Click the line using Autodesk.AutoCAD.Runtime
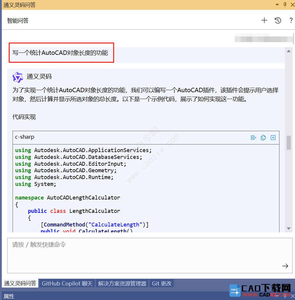This screenshot has height=300, width=295. tap(64, 177)
